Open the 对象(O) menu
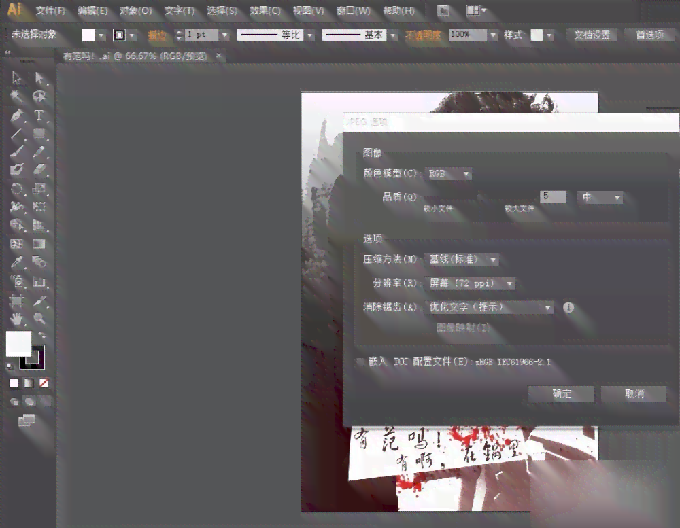Viewport: 680px width, 528px height. pyautogui.click(x=136, y=11)
